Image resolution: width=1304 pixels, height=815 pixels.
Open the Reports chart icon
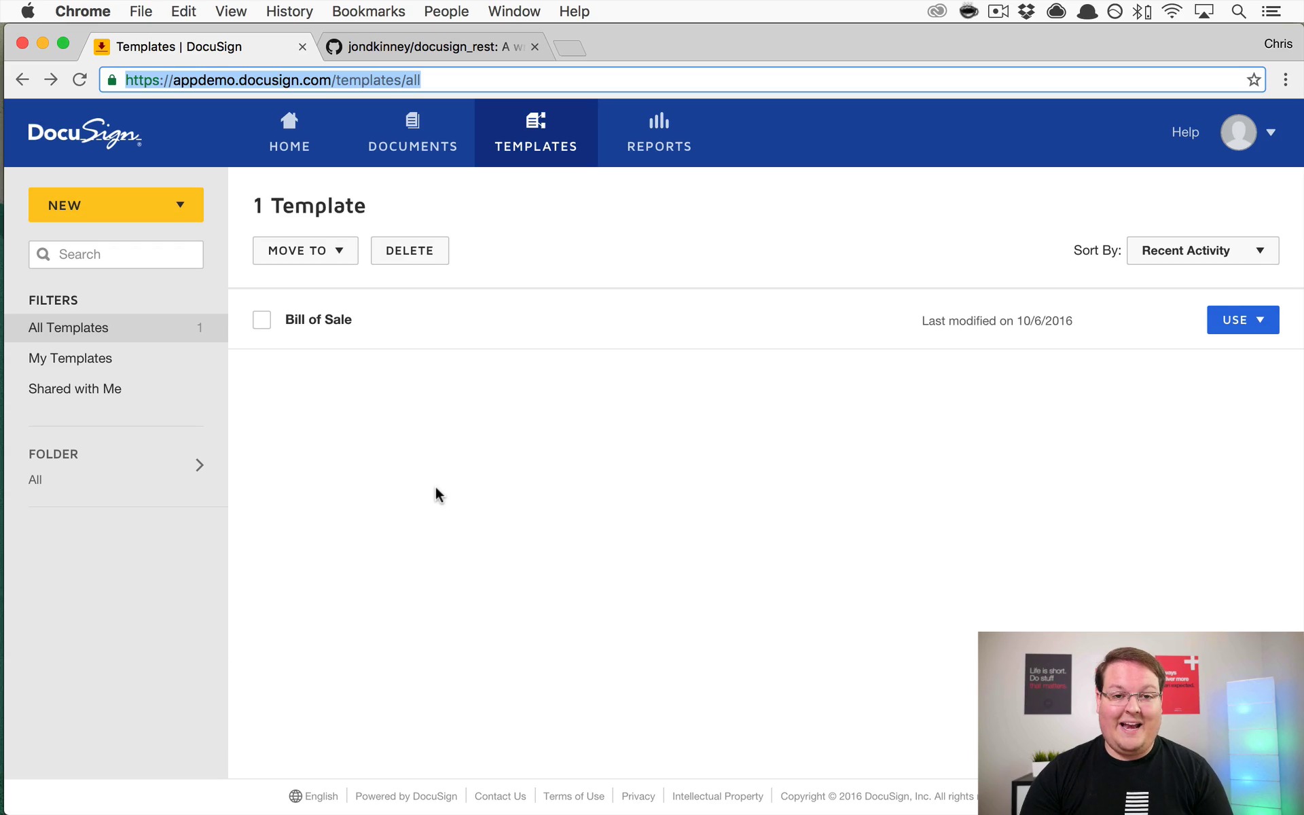coord(659,121)
